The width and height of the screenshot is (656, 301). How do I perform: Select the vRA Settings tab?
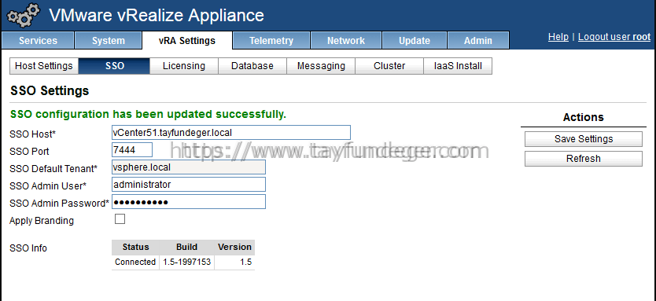[187, 41]
